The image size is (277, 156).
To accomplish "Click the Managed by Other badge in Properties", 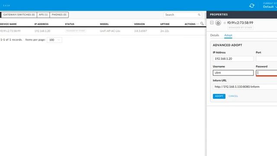I will coord(241,28).
